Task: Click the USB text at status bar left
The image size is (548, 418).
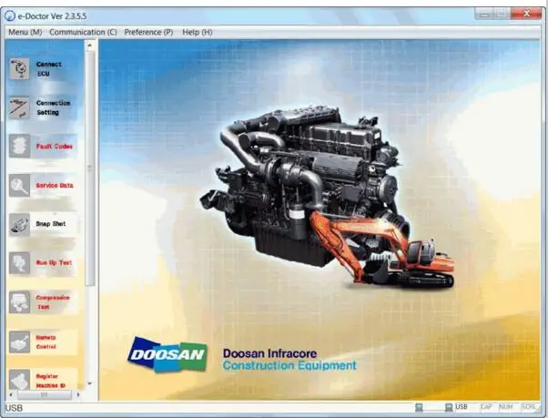Action: (14, 408)
